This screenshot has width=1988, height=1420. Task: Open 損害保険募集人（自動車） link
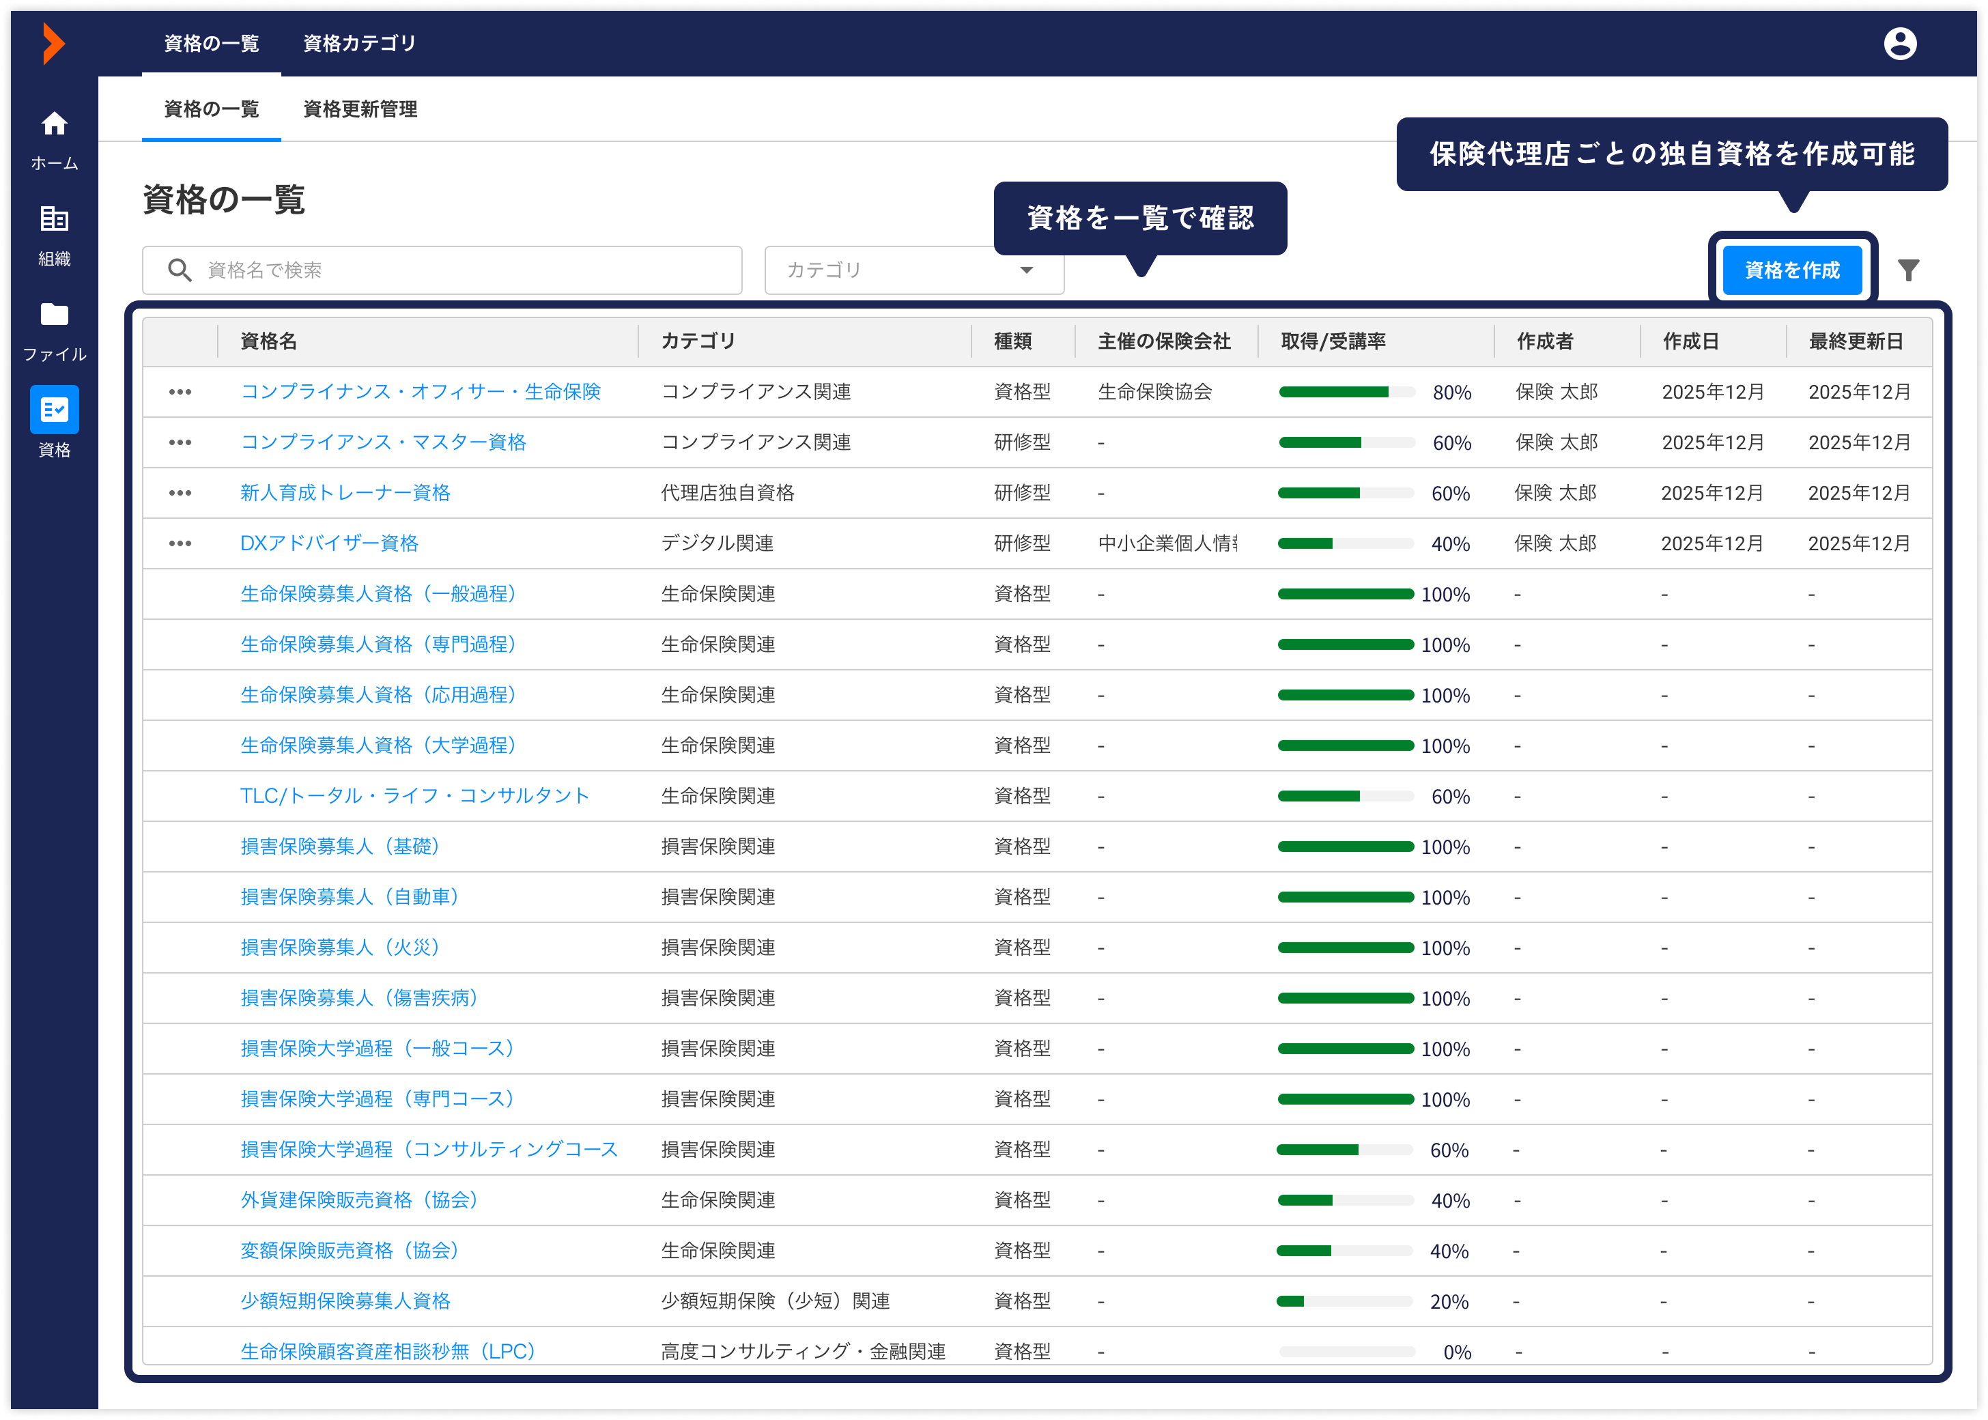[x=350, y=897]
